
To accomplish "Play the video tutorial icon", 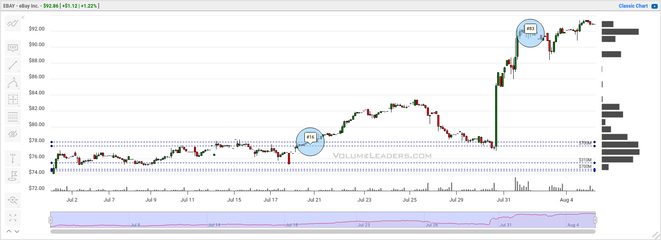I will pos(655,6).
